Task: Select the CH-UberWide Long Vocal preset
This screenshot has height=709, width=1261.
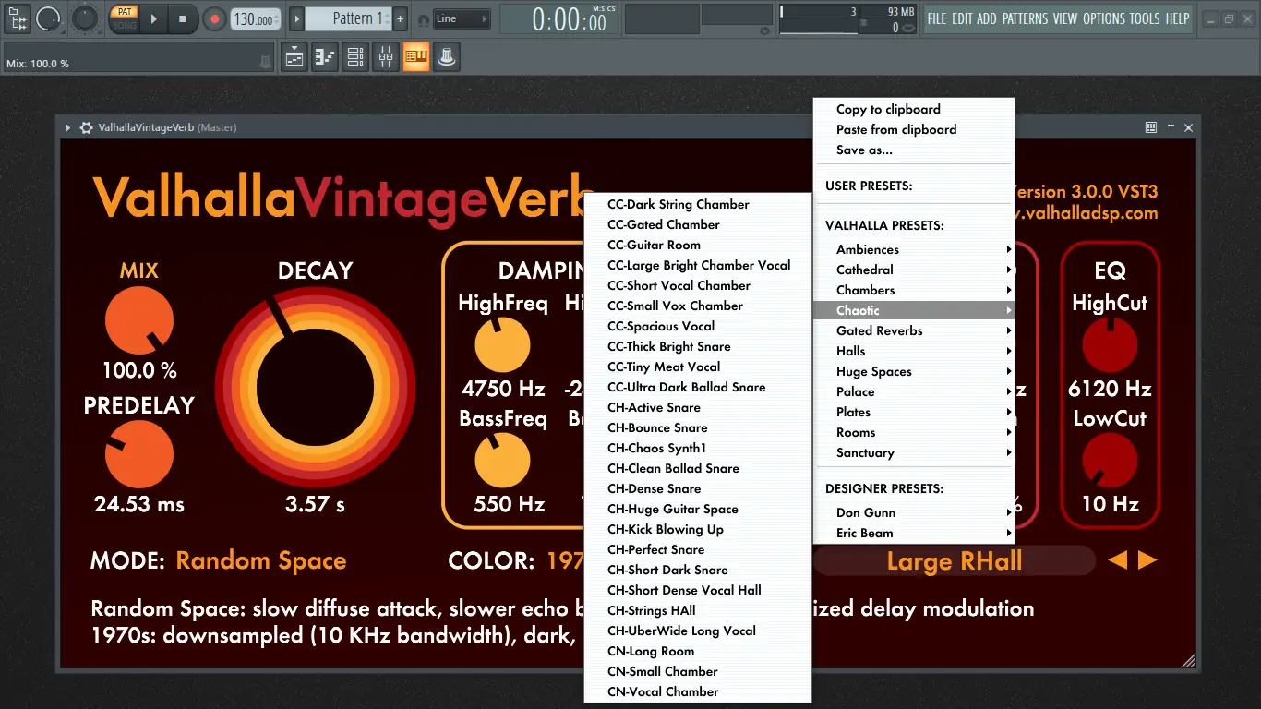Action: 698,631
